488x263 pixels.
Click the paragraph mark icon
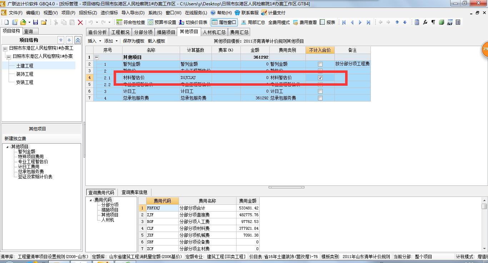433,22
